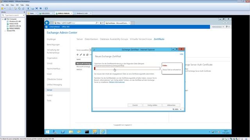Image resolution: width=250 pixels, height=140 pixels.
Task: Click the Abbrechen button
Action: coord(171,105)
